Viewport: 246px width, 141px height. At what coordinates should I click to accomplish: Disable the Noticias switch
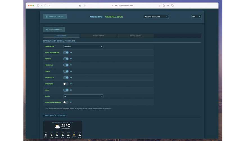pyautogui.click(x=66, y=59)
